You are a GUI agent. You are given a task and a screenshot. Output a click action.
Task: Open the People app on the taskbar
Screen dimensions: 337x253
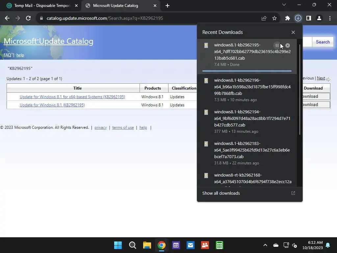point(205,245)
